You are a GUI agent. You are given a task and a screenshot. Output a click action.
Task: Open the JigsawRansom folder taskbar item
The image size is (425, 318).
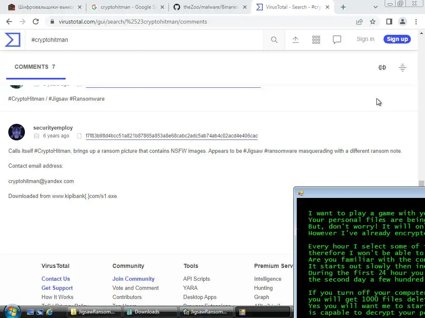click(x=94, y=312)
